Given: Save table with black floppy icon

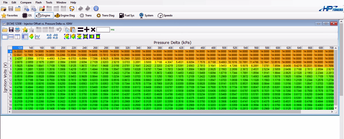Looking at the screenshot, I should click(x=11, y=30).
